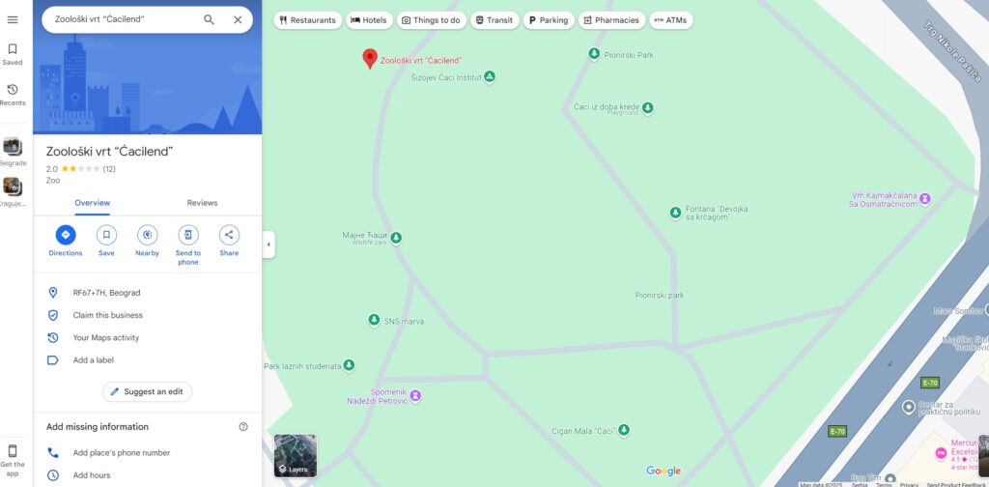Viewport: 989px width, 487px height.
Task: Click the Share icon button
Action: pyautogui.click(x=229, y=235)
